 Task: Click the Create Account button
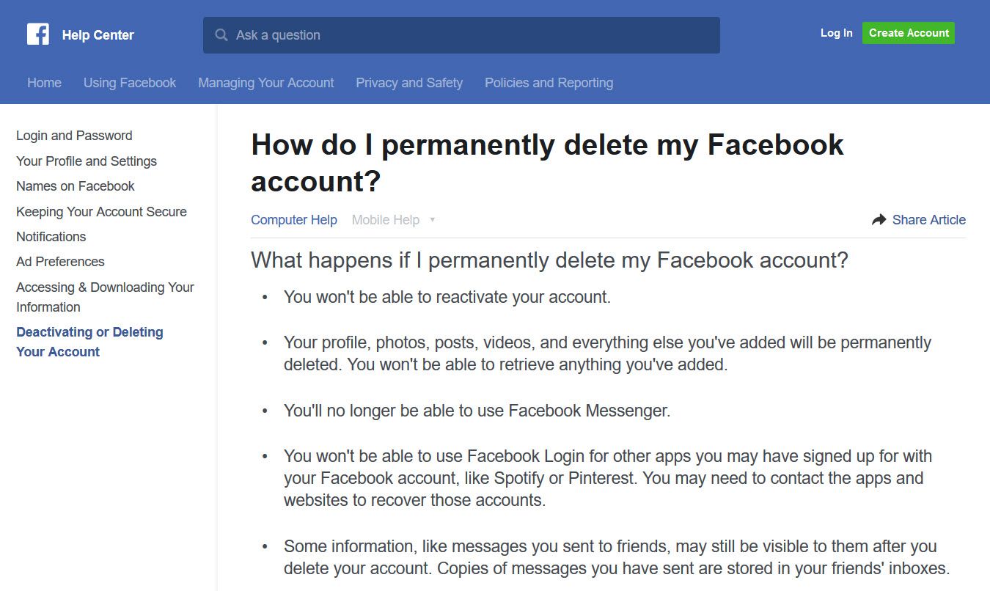click(909, 33)
